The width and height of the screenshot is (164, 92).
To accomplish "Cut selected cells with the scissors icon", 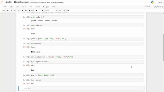I will [x=12, y=10].
